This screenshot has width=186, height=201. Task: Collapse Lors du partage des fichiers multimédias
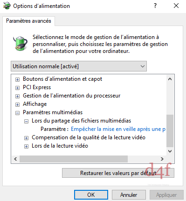[x=26, y=121]
